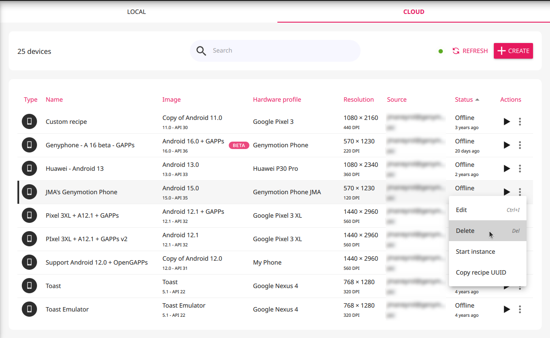
Task: Sort by Hardware profile column header
Action: pos(277,99)
